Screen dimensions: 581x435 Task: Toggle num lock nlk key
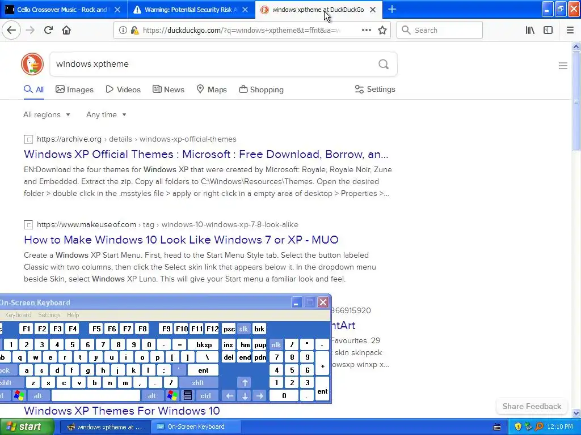276,345
